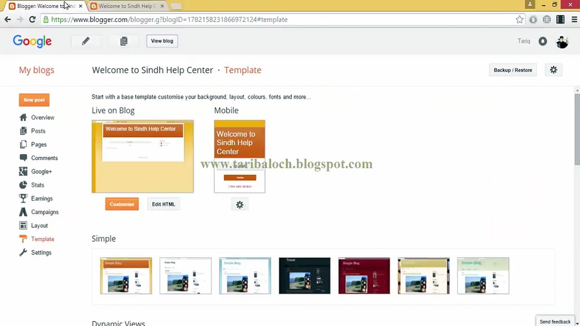Image resolution: width=580 pixels, height=326 pixels.
Task: Open Layout in the sidebar
Action: point(39,225)
